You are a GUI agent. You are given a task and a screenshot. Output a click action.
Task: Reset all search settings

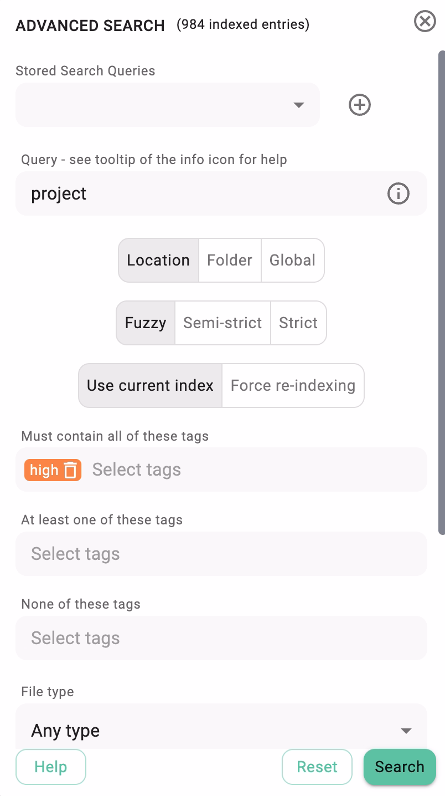[317, 767]
